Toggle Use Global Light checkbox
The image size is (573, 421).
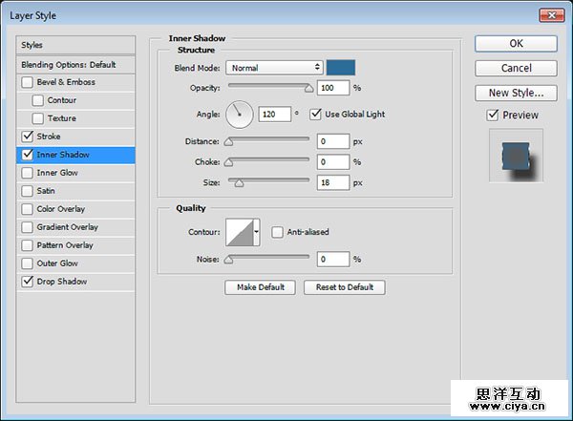(x=316, y=115)
